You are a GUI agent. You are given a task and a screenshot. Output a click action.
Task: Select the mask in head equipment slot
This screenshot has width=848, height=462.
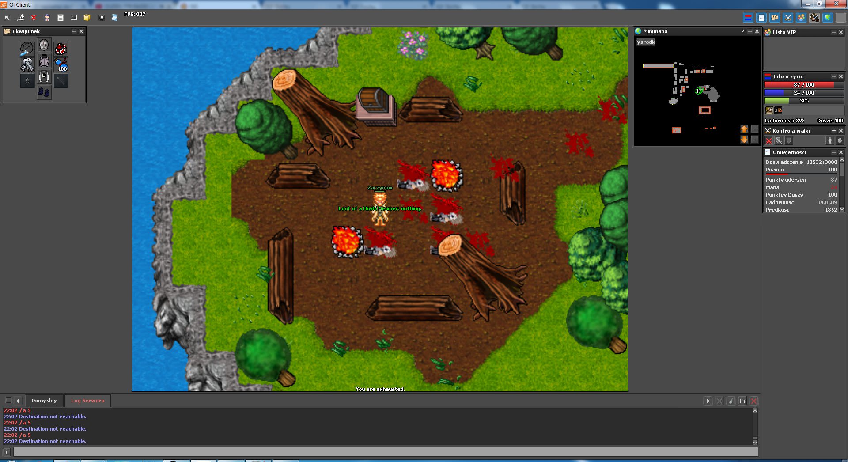(44, 45)
